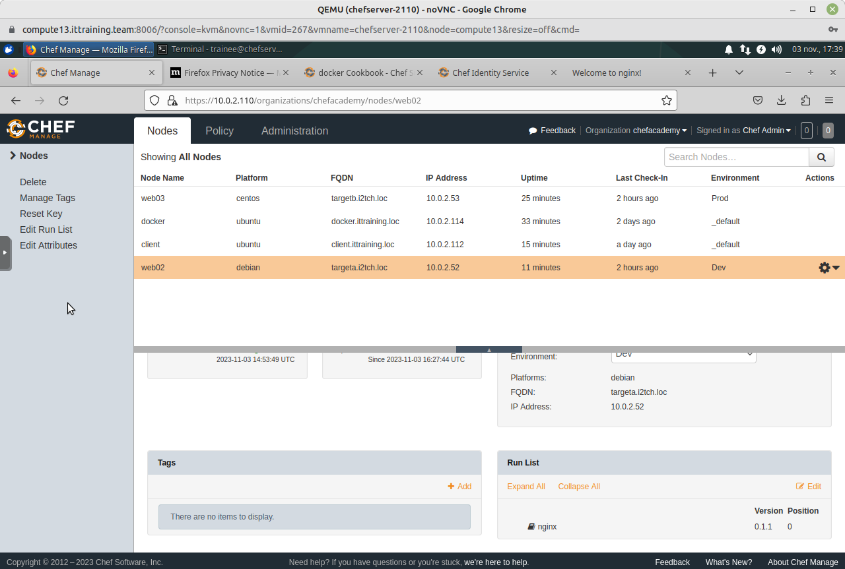Open the Signed in as Chef Admin dropdown
The height and width of the screenshot is (569, 845).
[x=743, y=131]
